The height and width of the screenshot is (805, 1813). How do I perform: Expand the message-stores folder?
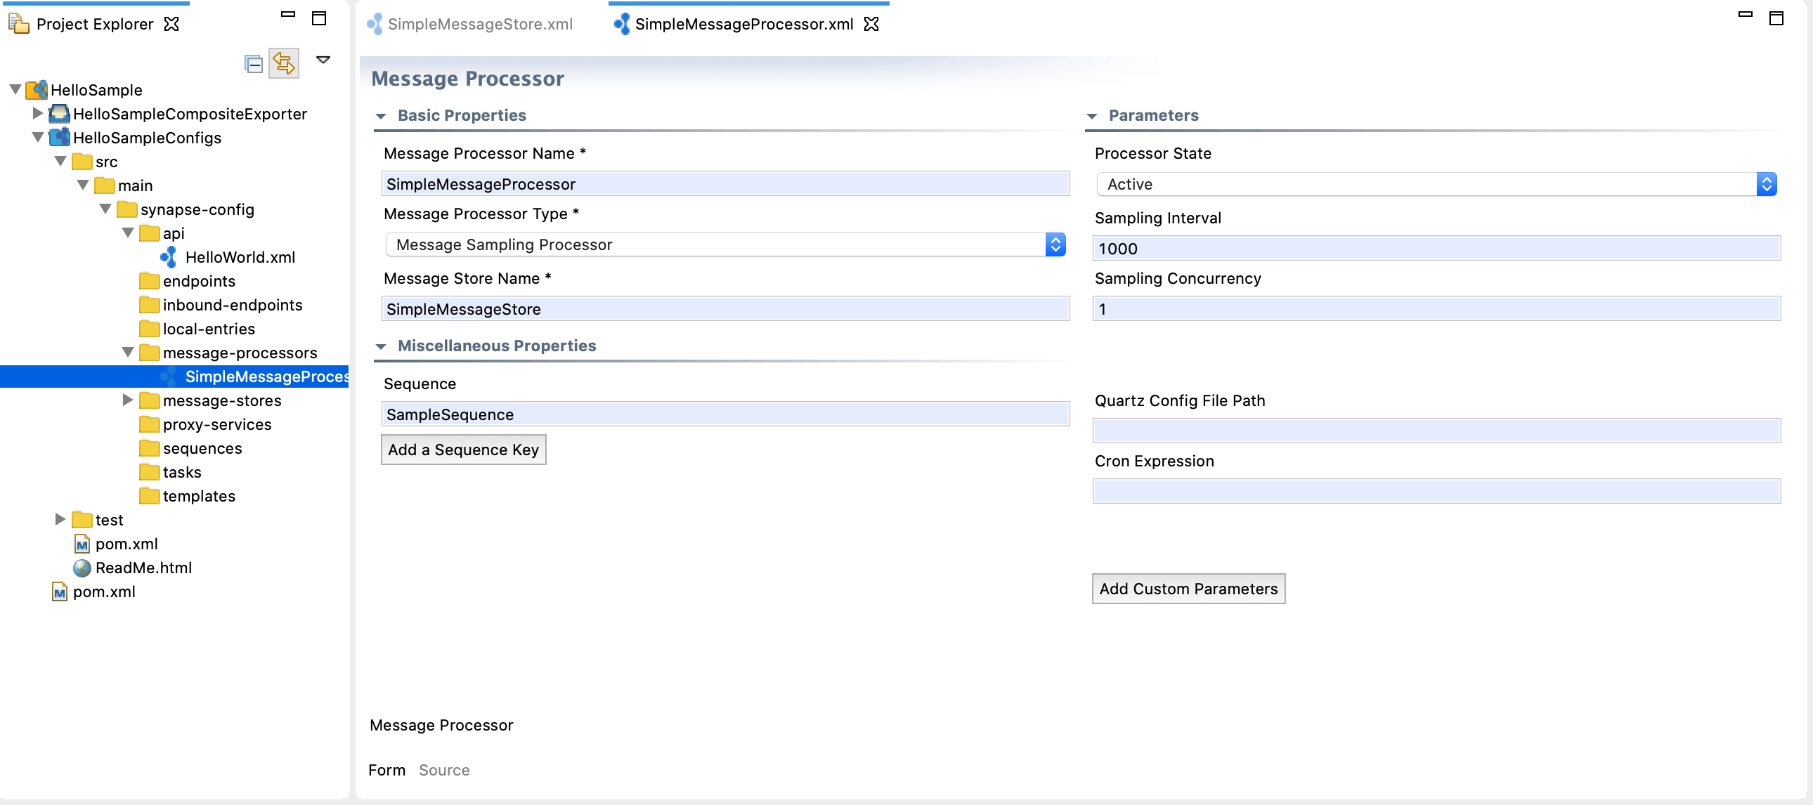(x=127, y=400)
